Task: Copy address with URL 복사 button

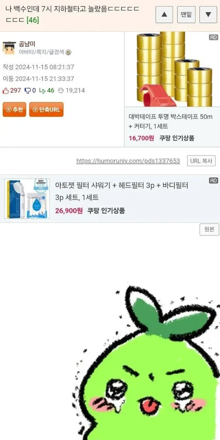Action: tap(201, 161)
